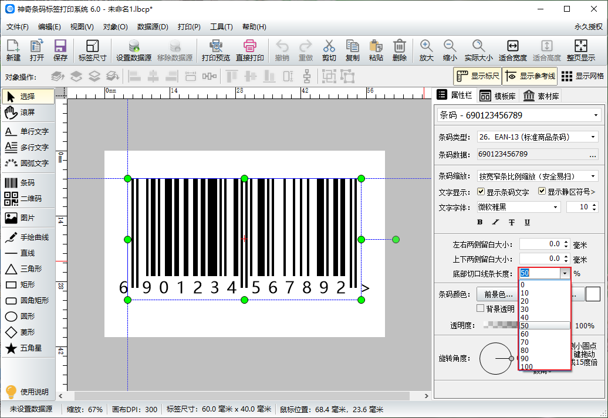
Task: Click 左右两侧留白大小 value field
Action: (x=541, y=244)
